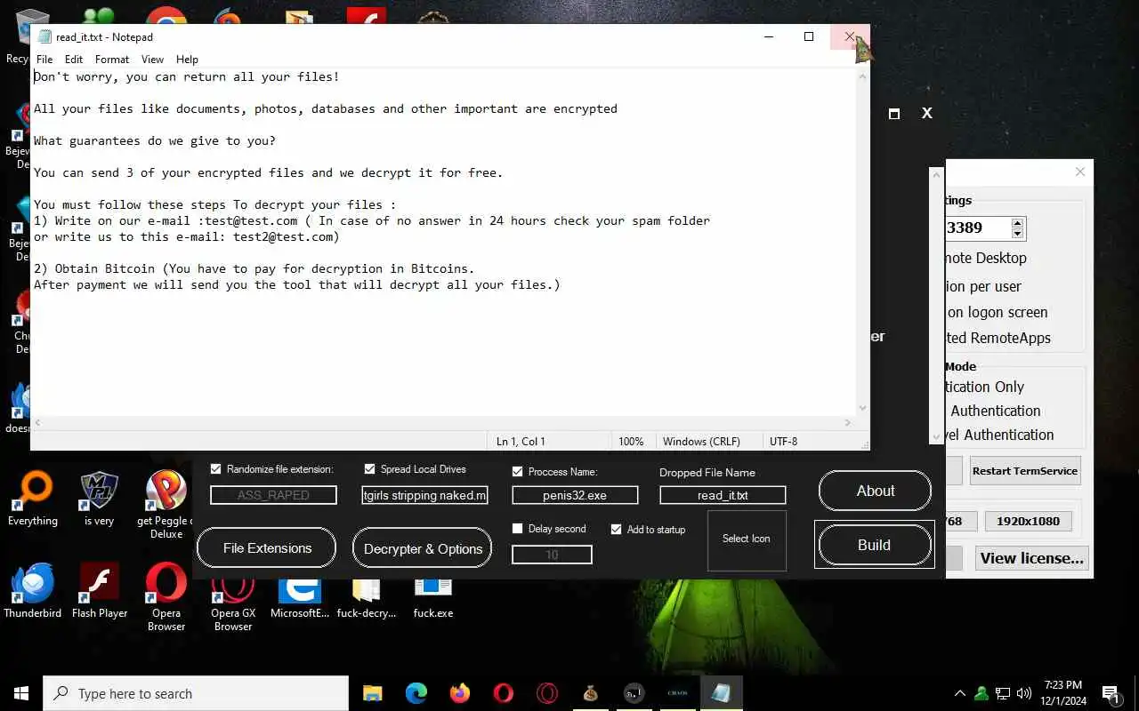Open Firefox from the taskbar
Viewport: 1139px width, 711px height.
coord(459,693)
